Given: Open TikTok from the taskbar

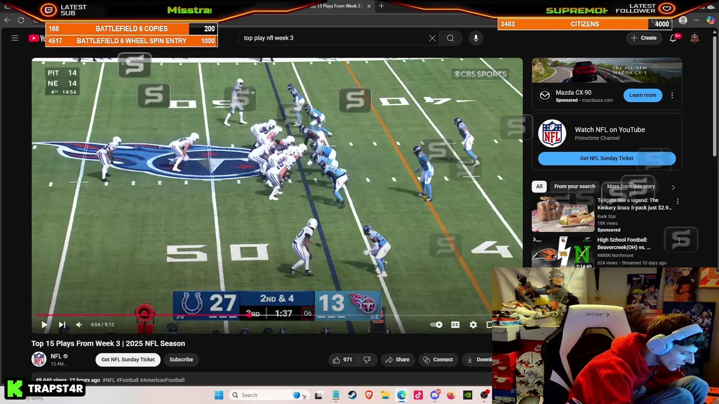Looking at the screenshot, I should click(x=418, y=395).
